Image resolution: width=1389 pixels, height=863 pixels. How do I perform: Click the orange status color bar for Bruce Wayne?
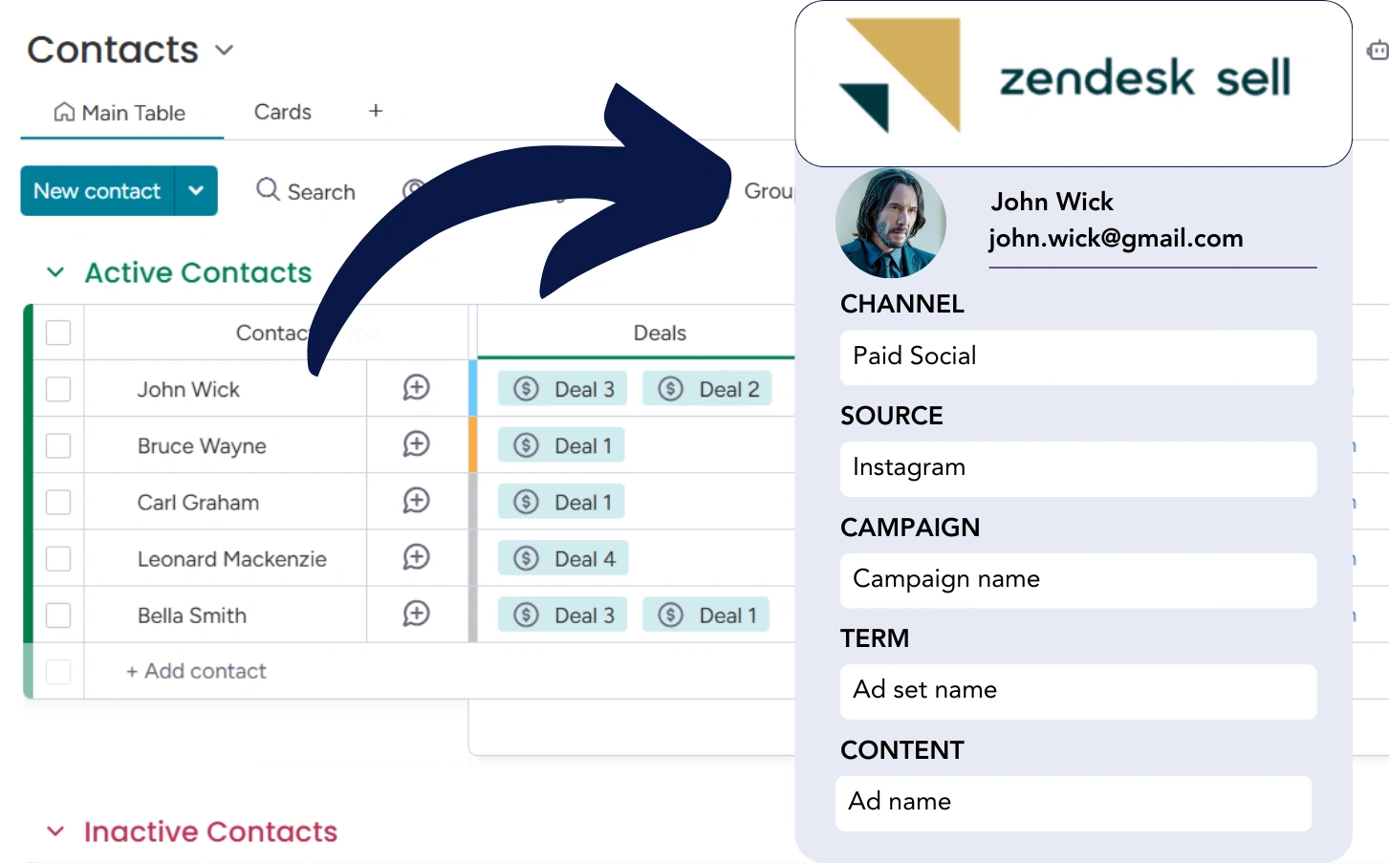point(473,444)
